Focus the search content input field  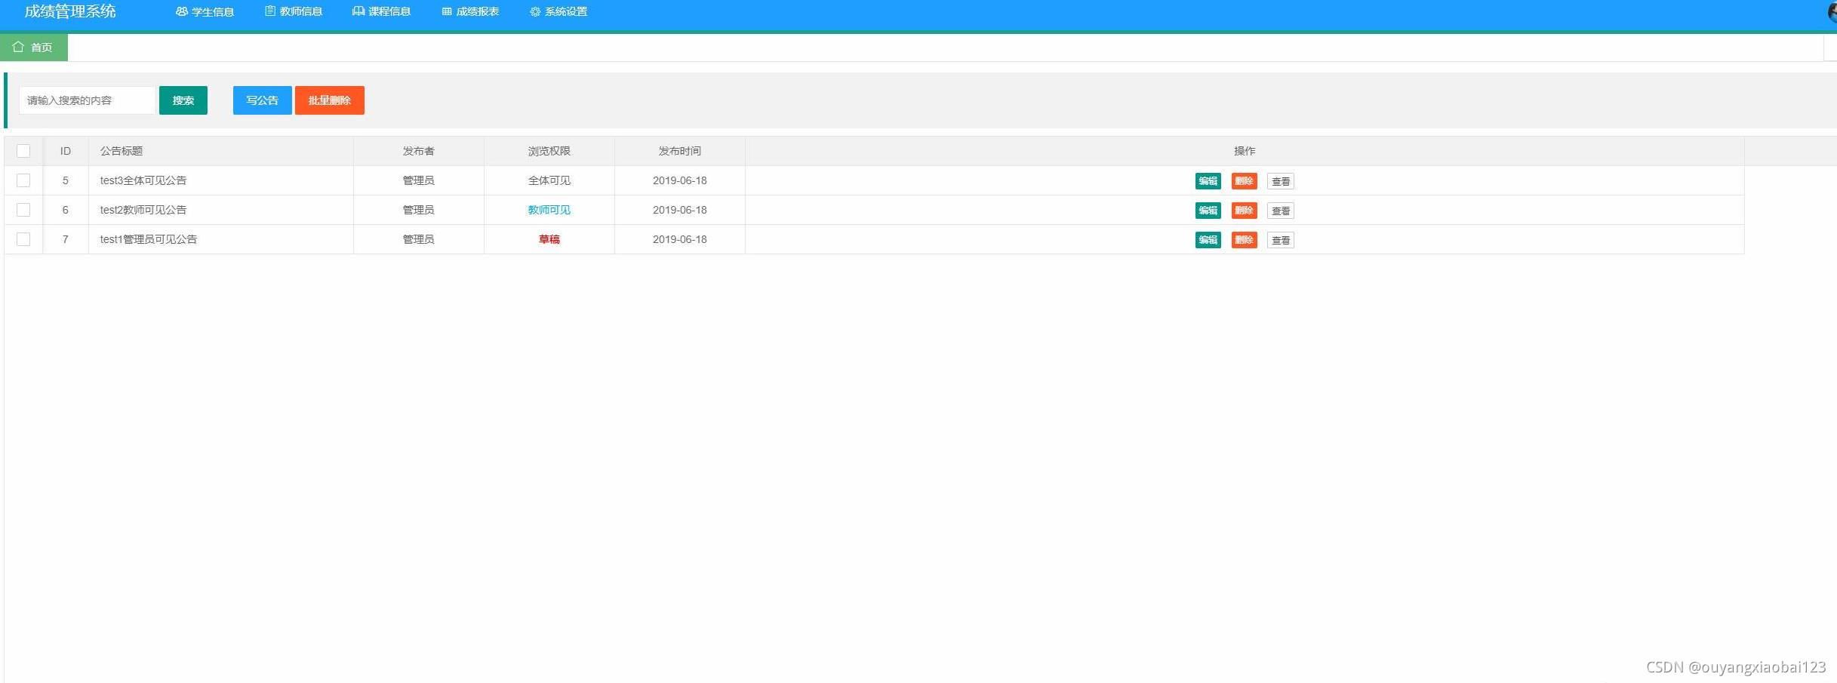pos(88,100)
